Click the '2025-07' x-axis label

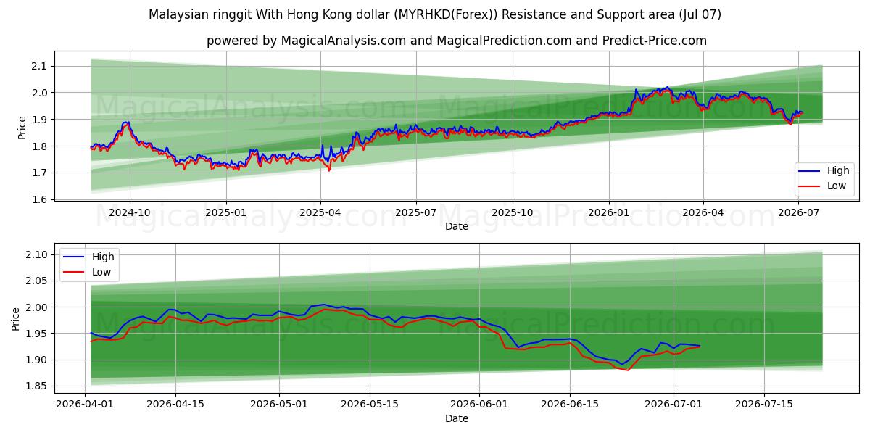tap(416, 213)
